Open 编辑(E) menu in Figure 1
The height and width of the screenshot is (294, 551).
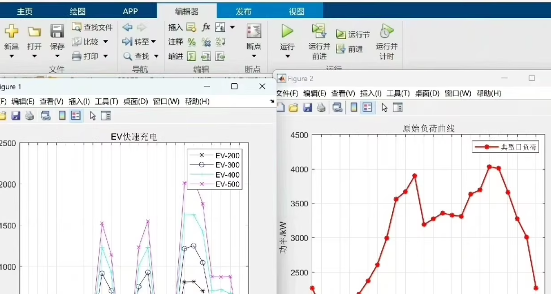tap(23, 102)
